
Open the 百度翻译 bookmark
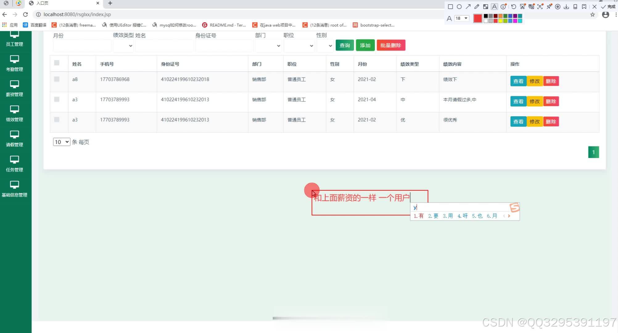(35, 25)
